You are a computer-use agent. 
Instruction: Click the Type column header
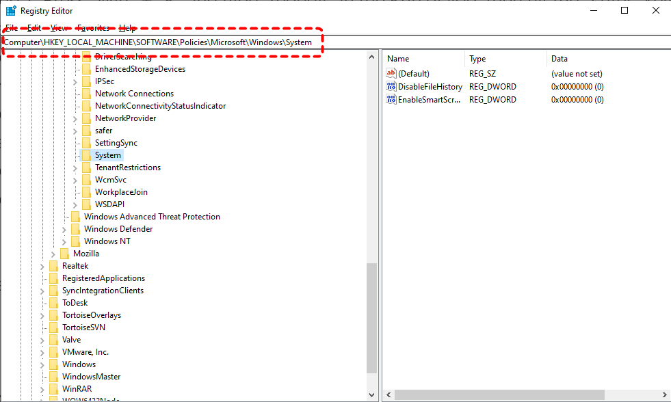point(477,59)
